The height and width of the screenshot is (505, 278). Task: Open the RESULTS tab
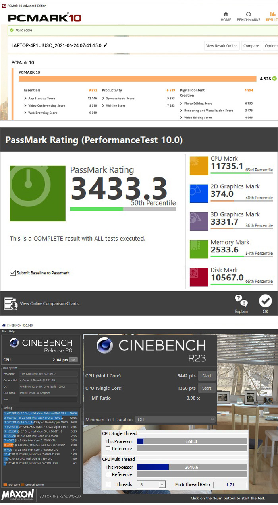pyautogui.click(x=272, y=17)
